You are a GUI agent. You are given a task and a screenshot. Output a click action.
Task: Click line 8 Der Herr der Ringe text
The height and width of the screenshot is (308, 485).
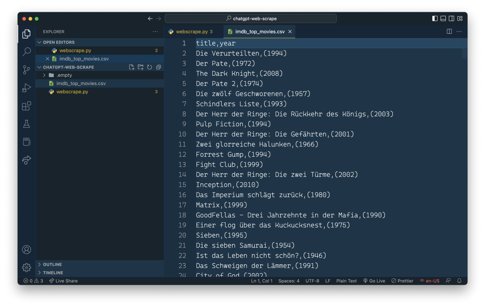tap(295, 114)
